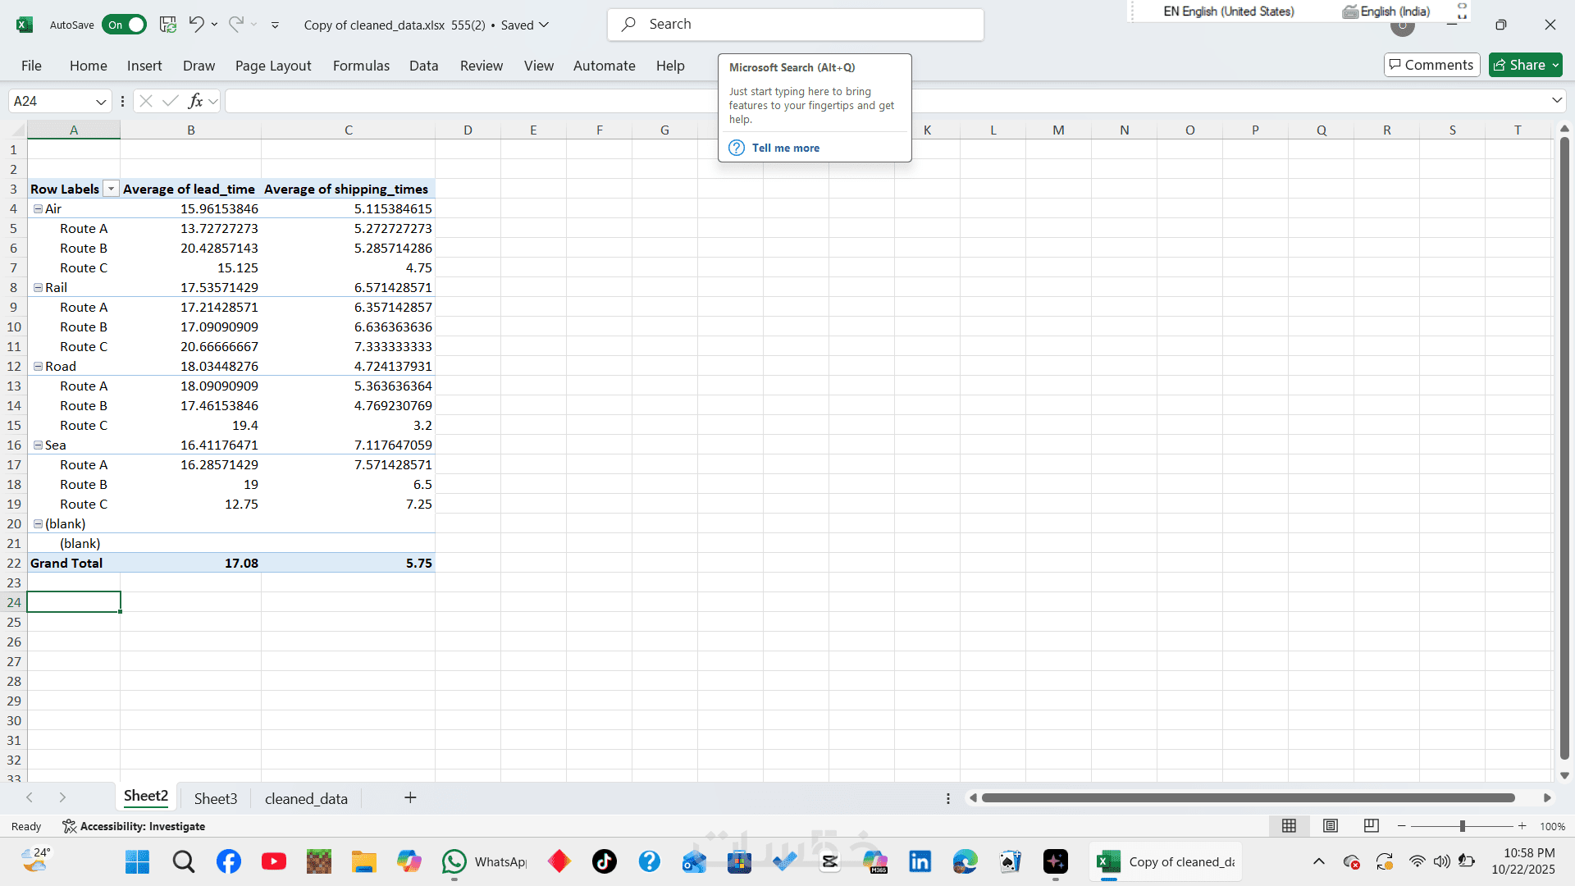This screenshot has width=1575, height=886.
Task: Click the zoom in plus icon
Action: coord(1522,826)
